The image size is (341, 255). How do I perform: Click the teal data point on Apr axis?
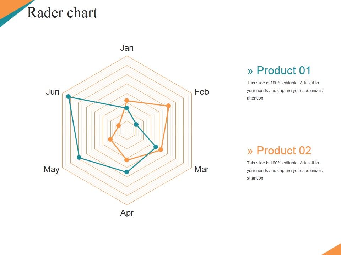(x=126, y=172)
